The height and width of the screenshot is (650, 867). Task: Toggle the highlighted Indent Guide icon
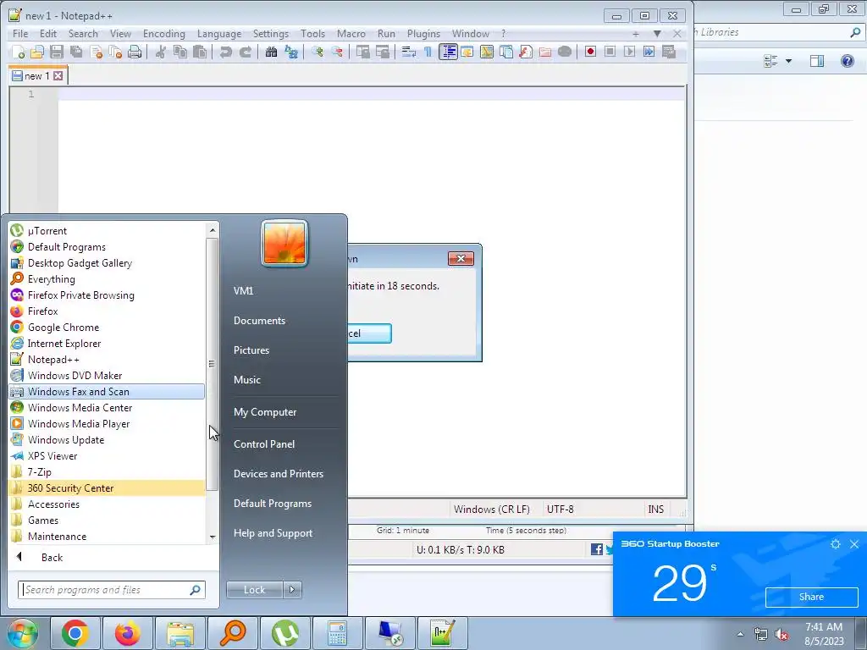[x=448, y=52]
